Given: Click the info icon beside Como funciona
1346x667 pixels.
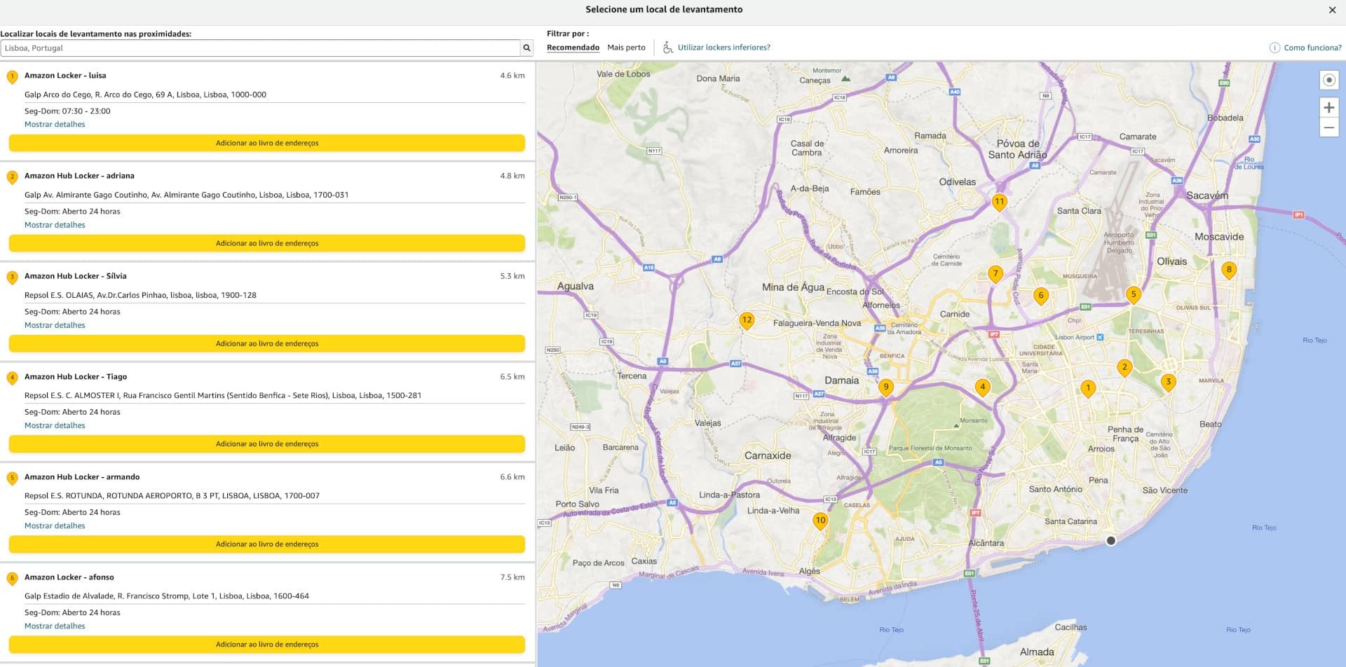Looking at the screenshot, I should click(1274, 48).
